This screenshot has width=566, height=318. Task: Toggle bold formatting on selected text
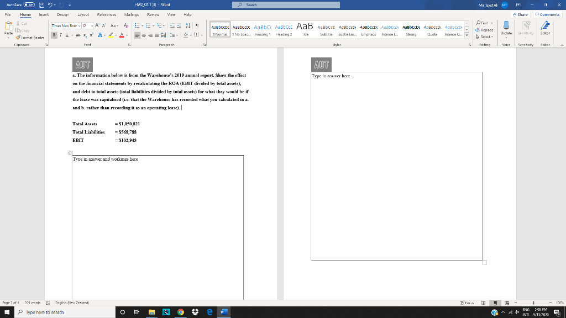coord(54,35)
